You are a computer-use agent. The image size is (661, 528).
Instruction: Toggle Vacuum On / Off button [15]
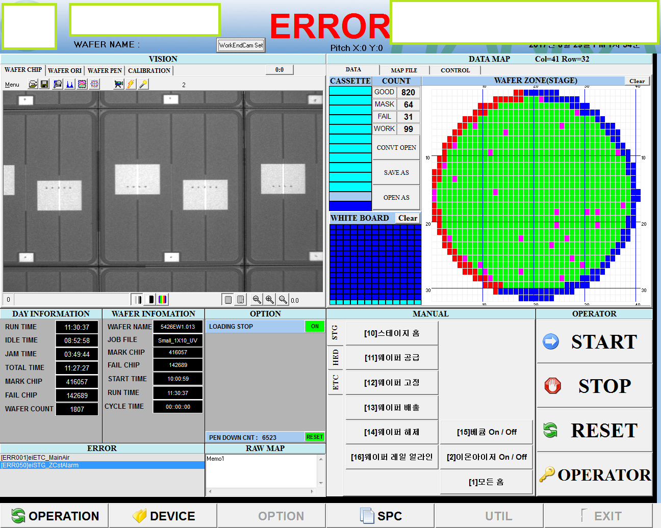point(487,432)
